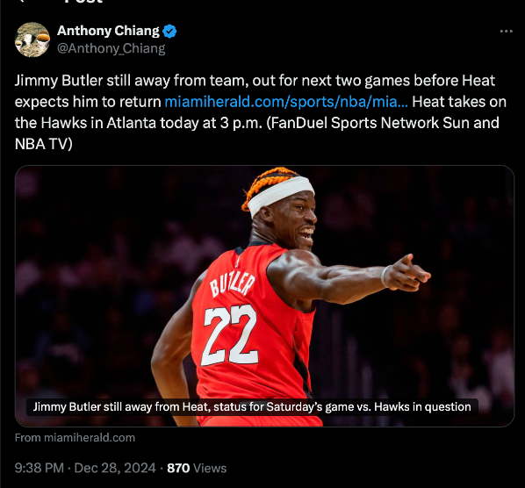The image size is (525, 488).
Task: Click the "Views" label beside 870
Action: point(210,468)
